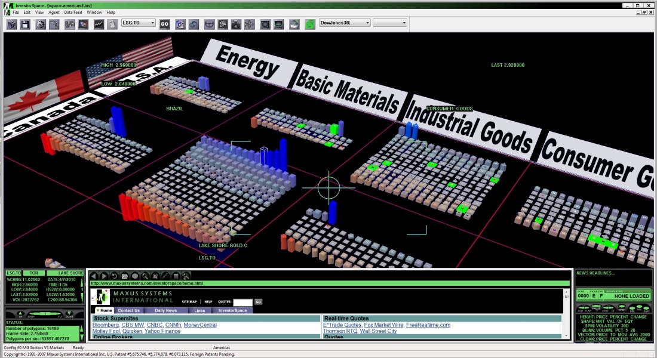Open the empty dropdown beside DowJones30
Viewport: 657px width, 358px height.
[404, 23]
